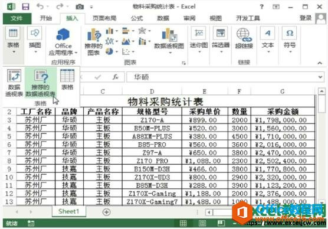Expand the 插图 illustrations dropdown
Image resolution: width=328 pixels, height=229 pixels.
(35, 40)
